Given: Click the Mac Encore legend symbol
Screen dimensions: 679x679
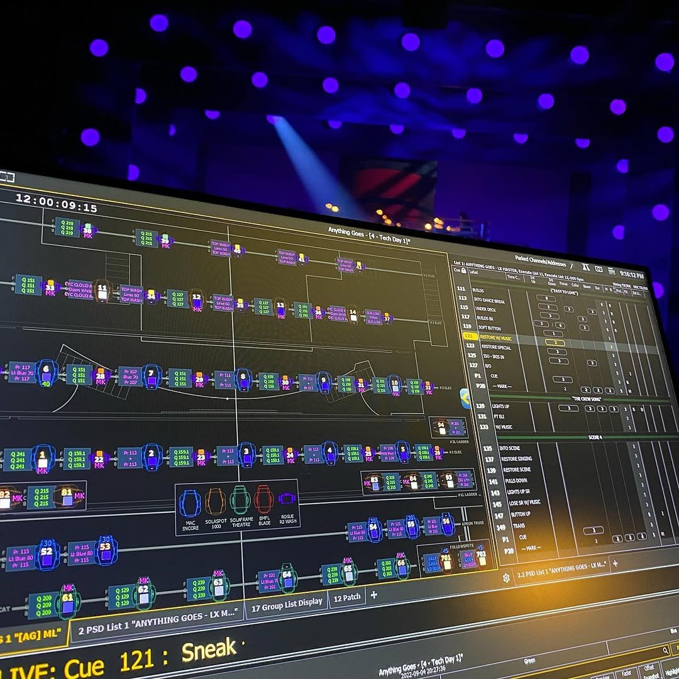Looking at the screenshot, I should click(x=190, y=504).
